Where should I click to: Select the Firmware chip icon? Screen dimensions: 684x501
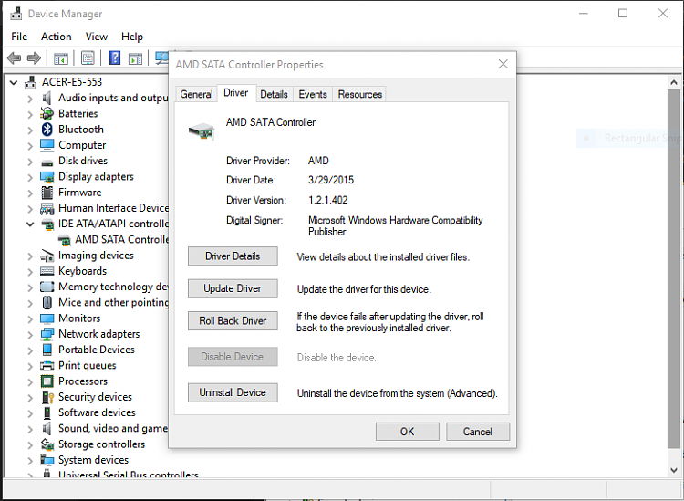[47, 192]
